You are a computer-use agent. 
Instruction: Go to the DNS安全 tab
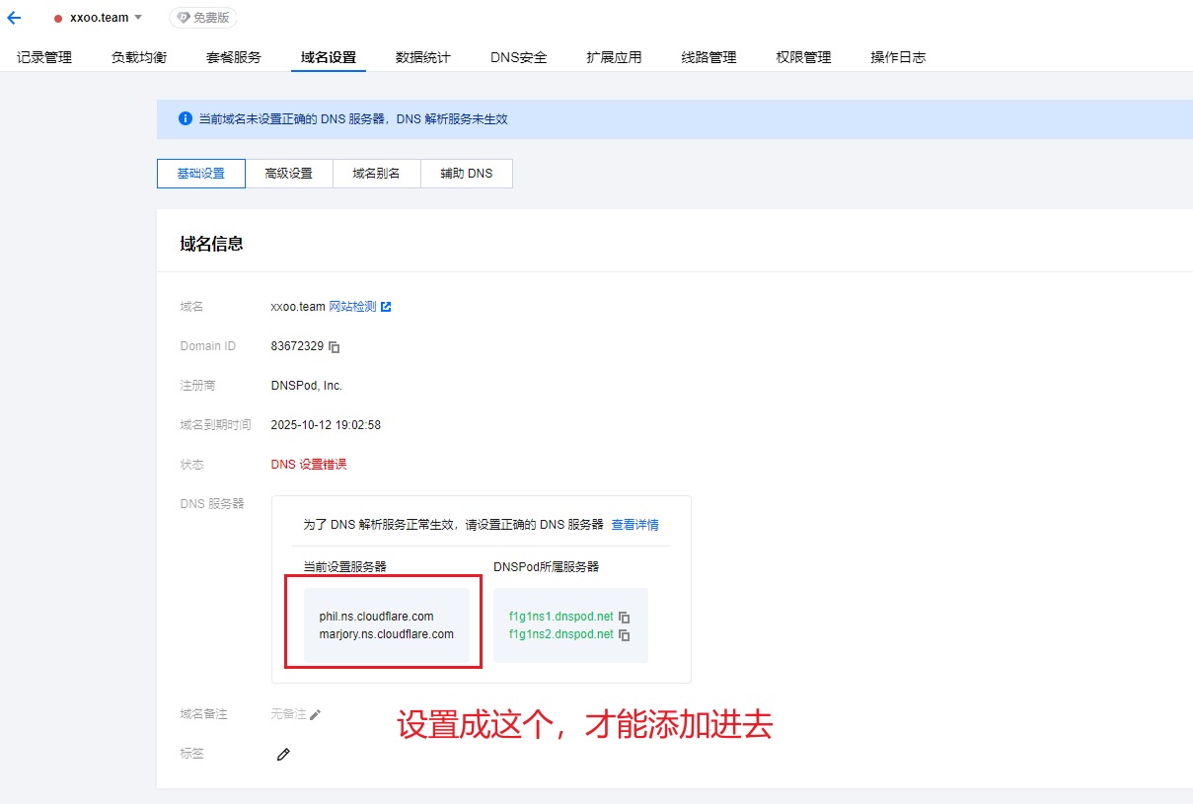click(x=518, y=57)
